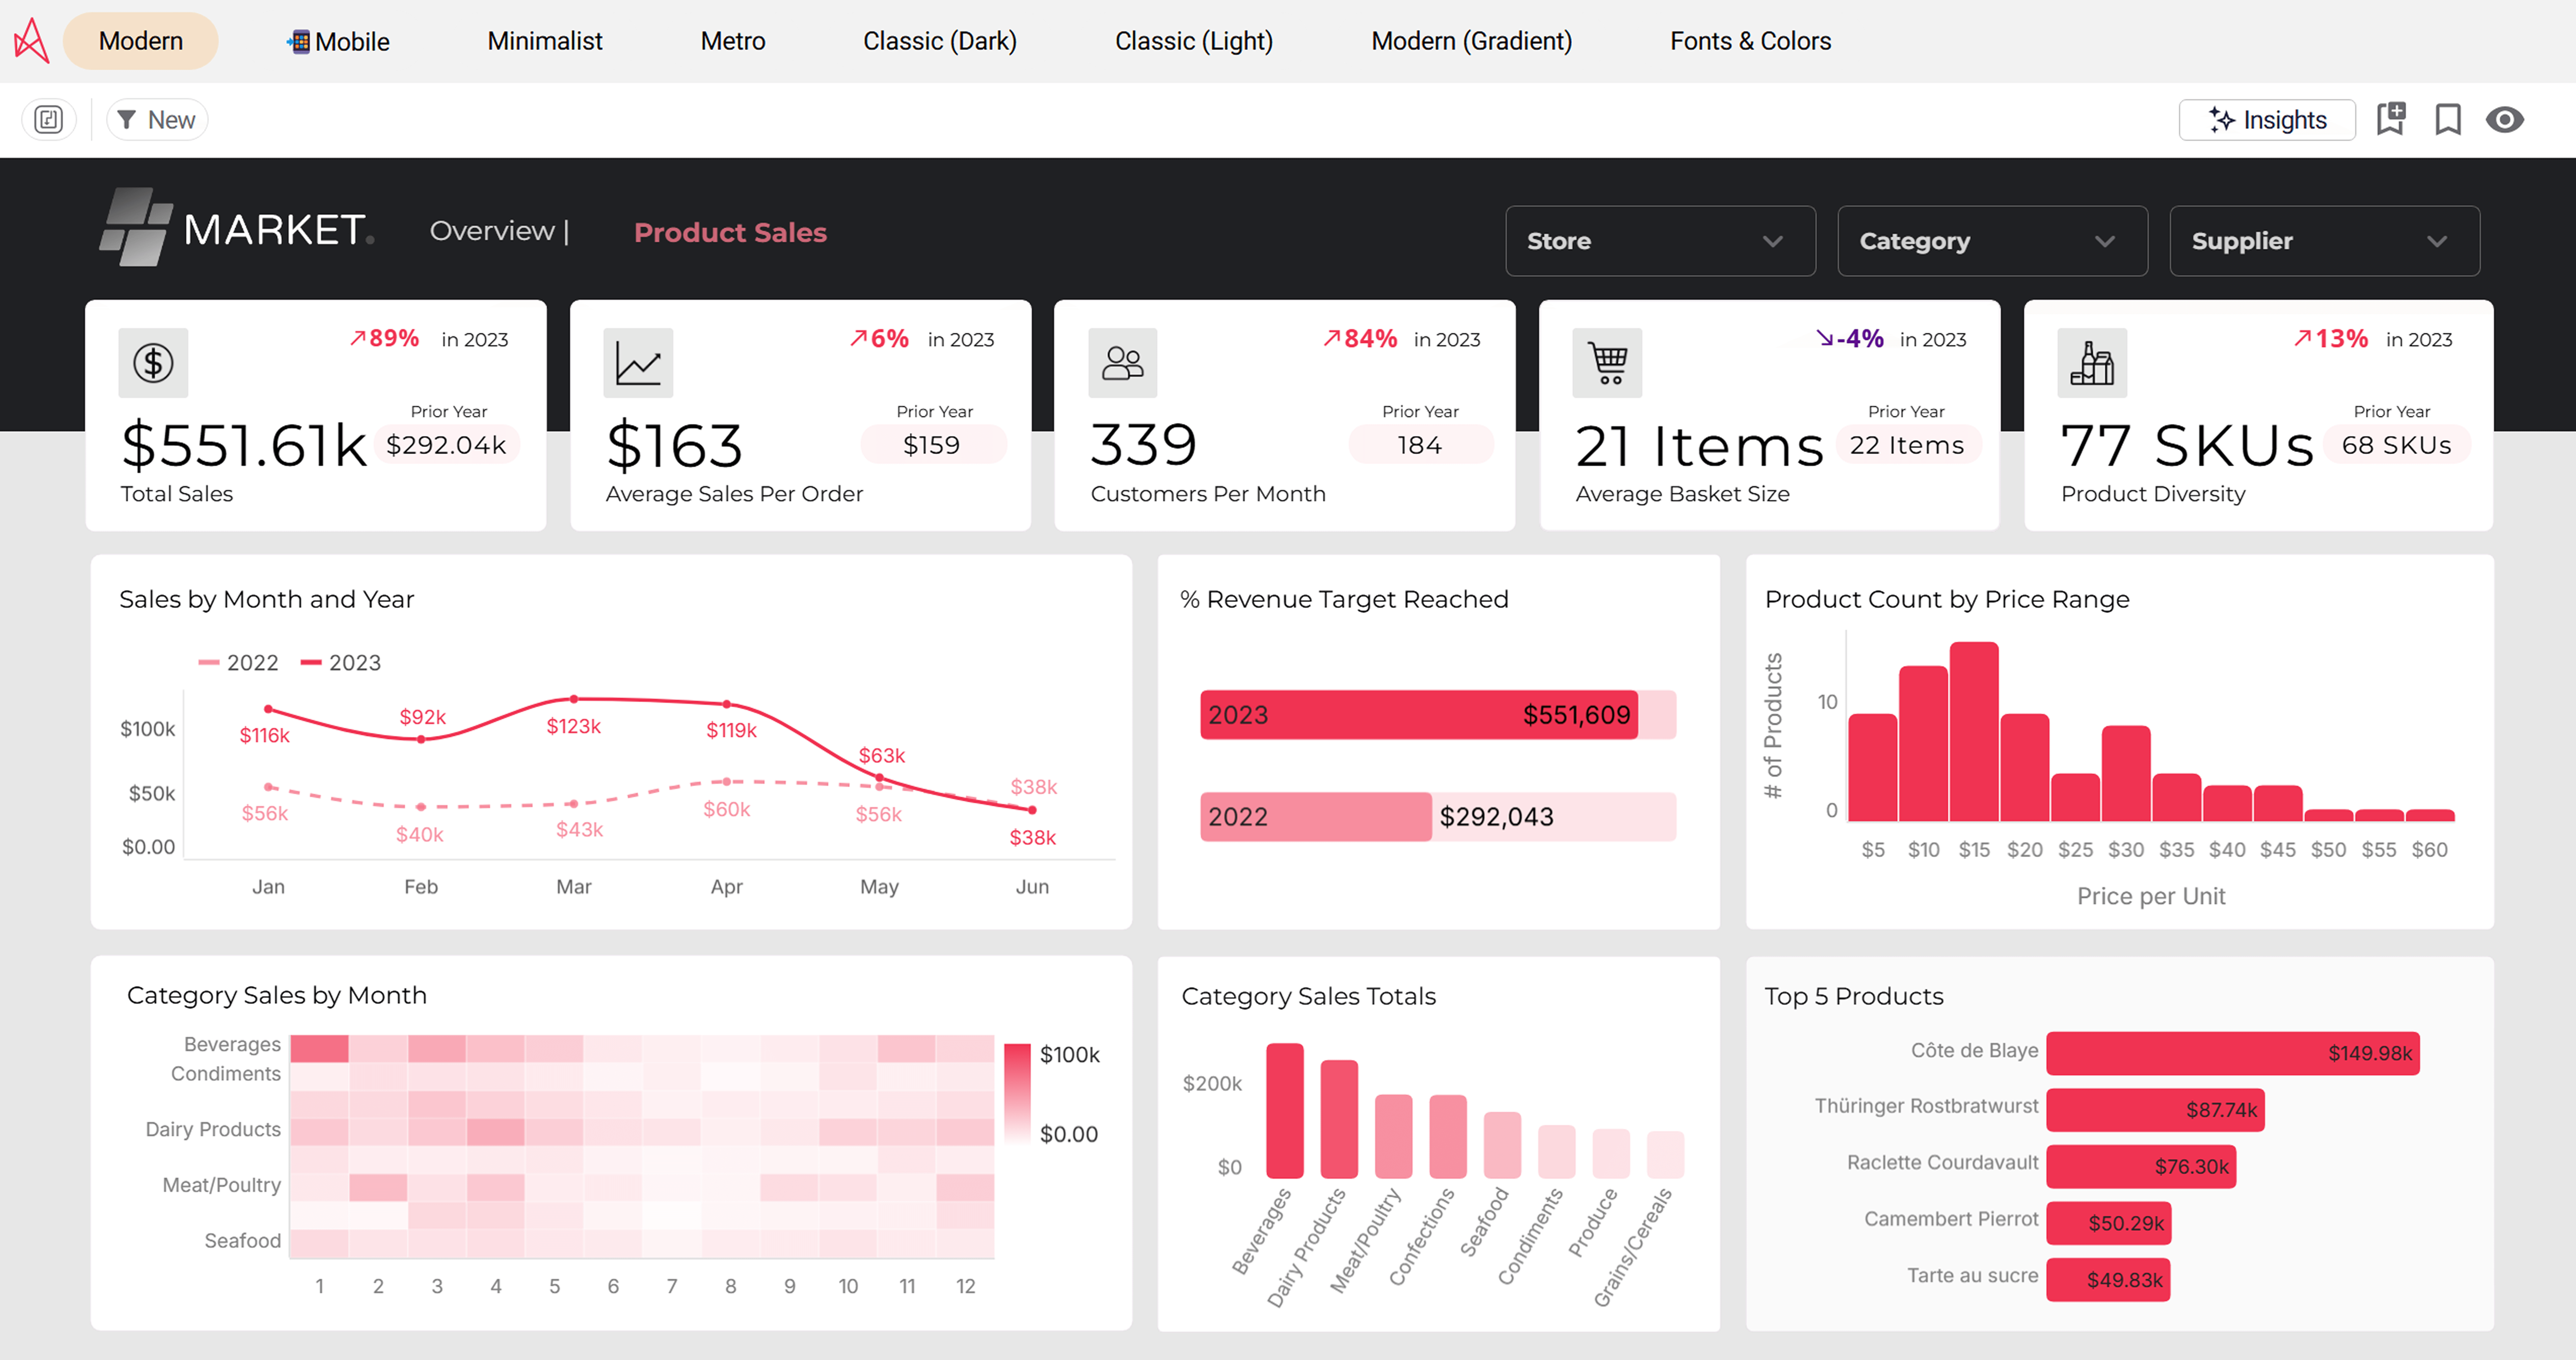This screenshot has height=1360, width=2576.
Task: Click the Category dropdown chevron arrow
Action: (2105, 242)
